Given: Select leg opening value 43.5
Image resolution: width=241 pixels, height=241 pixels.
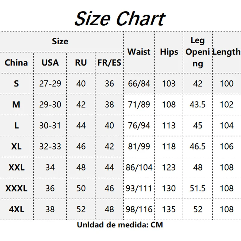Looking at the screenshot, I should coord(198,105).
